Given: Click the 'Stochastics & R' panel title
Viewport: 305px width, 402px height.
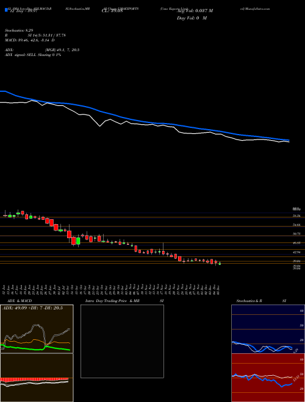Looking at the screenshot, I should point(249,301).
